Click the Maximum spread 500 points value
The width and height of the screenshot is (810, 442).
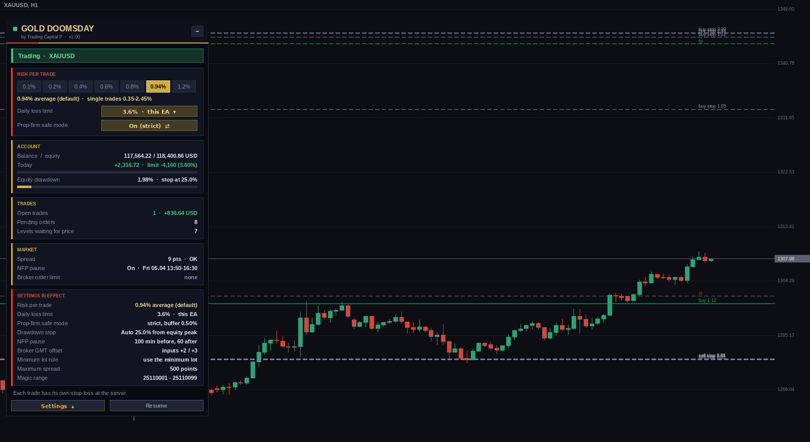coord(184,369)
